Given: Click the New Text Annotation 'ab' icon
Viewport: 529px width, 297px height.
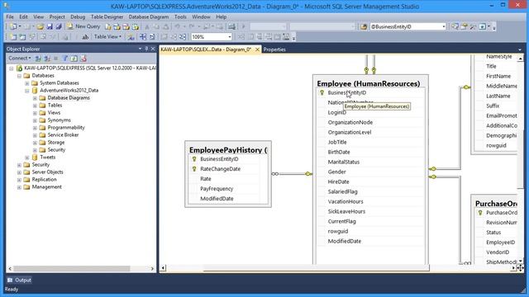Looking at the screenshot, I should point(85,36).
